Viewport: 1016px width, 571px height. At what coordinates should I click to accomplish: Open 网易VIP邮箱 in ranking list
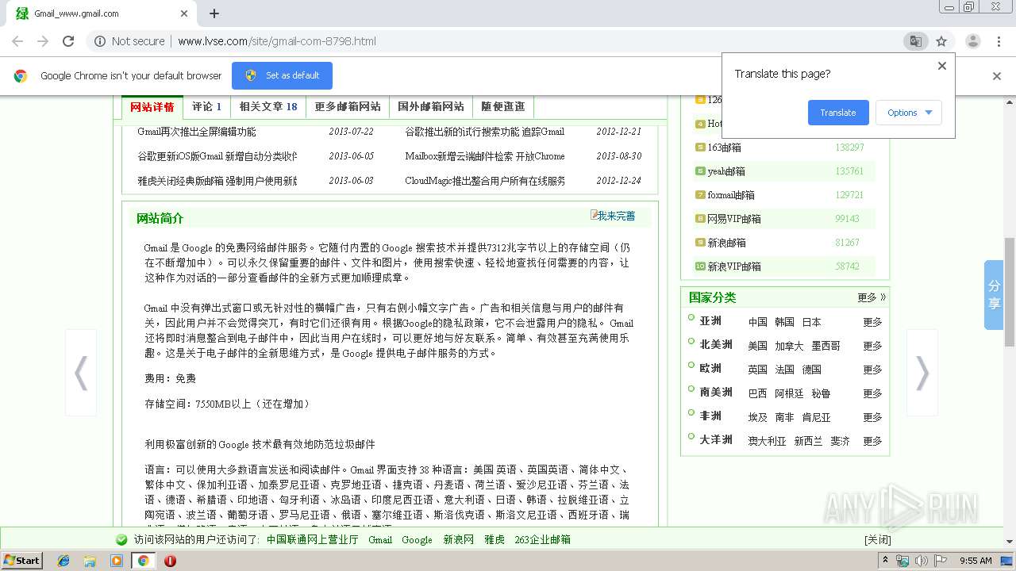click(734, 219)
